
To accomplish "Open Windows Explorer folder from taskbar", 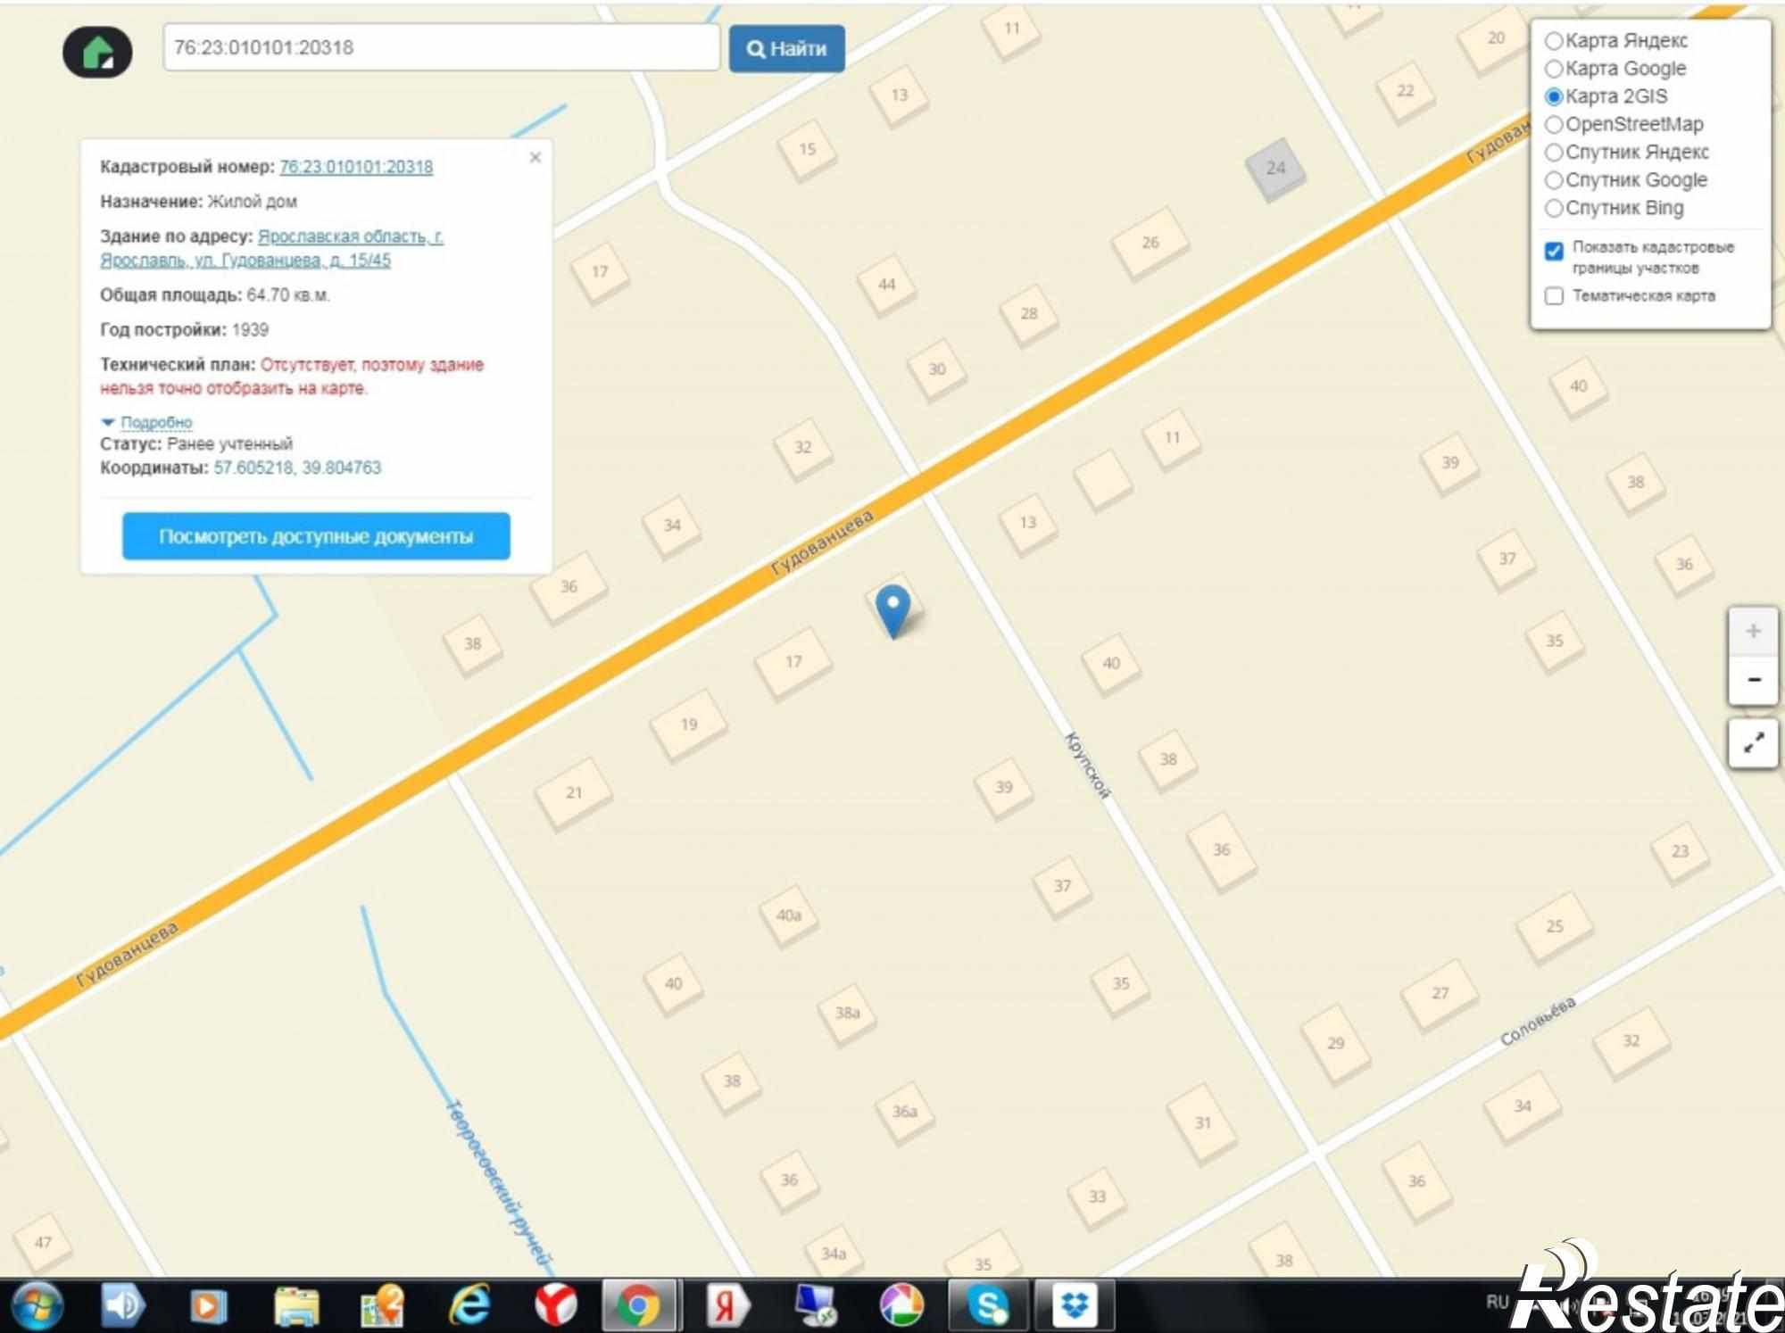I will coord(296,1307).
